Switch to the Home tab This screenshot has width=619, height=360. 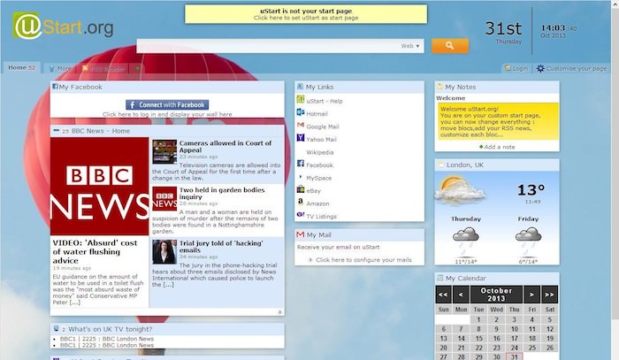[x=22, y=67]
